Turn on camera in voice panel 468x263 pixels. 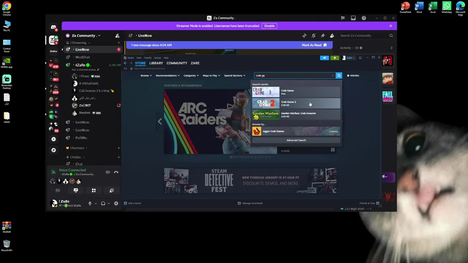point(58,190)
